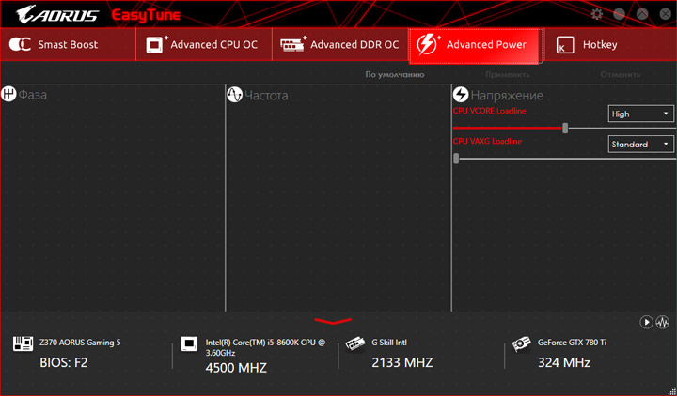
Task: Collapse info panel with red chevron
Action: point(333,321)
